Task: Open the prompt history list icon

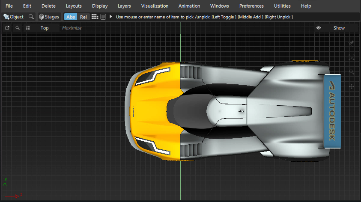Action: click(103, 17)
